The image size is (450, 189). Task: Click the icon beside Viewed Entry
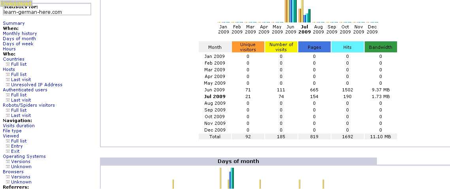(x=8, y=146)
